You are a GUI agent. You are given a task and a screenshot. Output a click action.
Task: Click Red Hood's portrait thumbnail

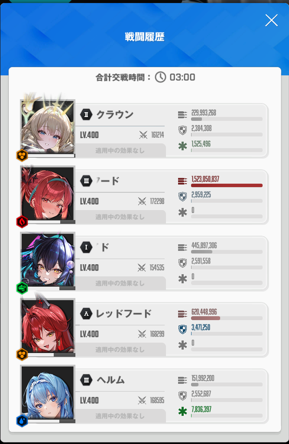click(x=48, y=327)
